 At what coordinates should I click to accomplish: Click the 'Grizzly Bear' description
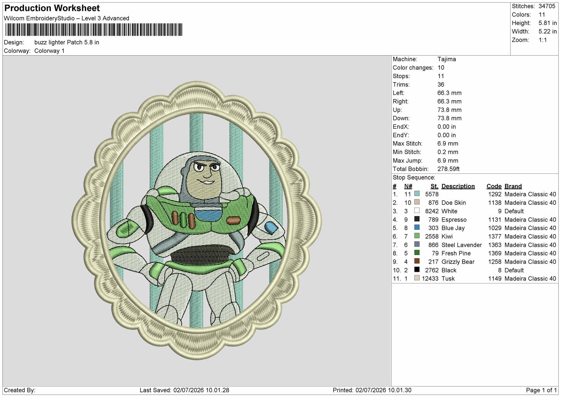[x=458, y=262]
